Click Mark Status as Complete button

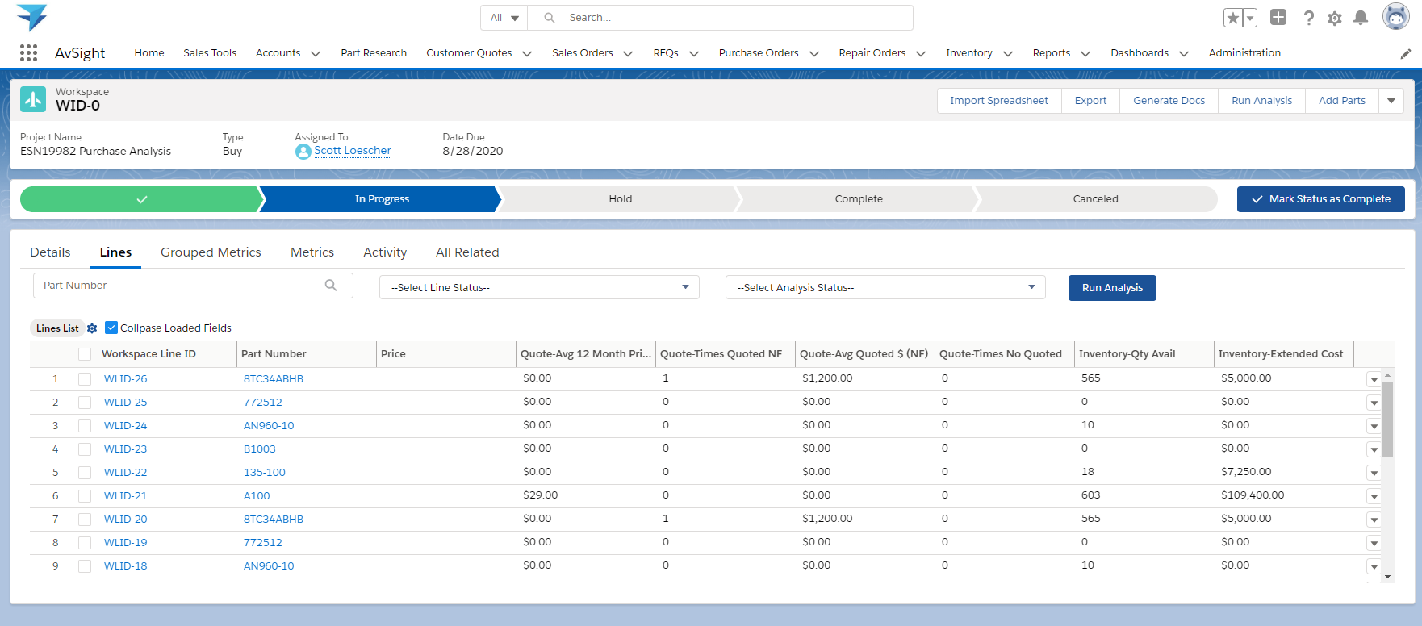tap(1320, 199)
